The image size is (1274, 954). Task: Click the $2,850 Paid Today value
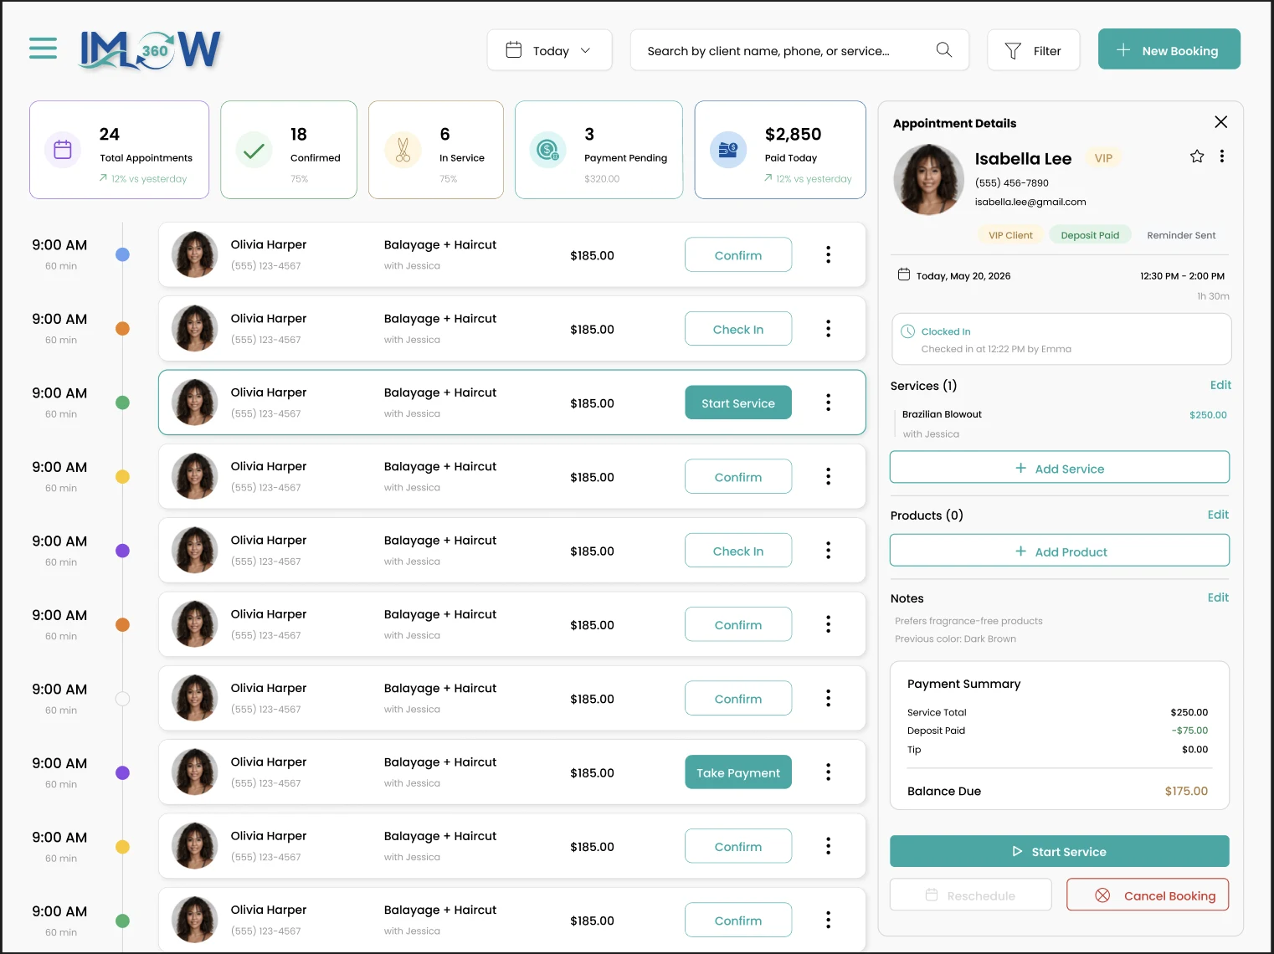793,134
